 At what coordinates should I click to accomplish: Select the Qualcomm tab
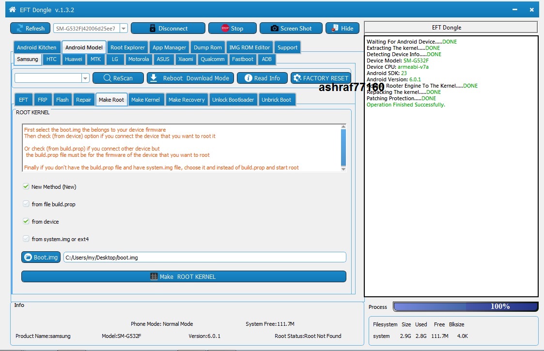click(x=213, y=60)
